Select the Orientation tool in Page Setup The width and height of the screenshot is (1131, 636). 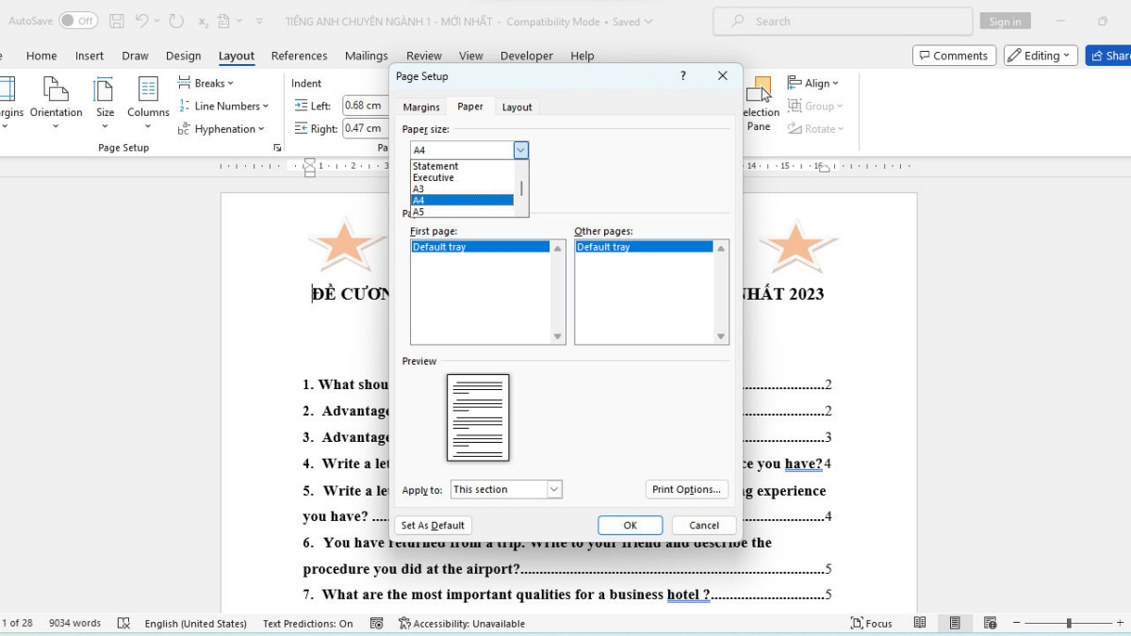56,104
